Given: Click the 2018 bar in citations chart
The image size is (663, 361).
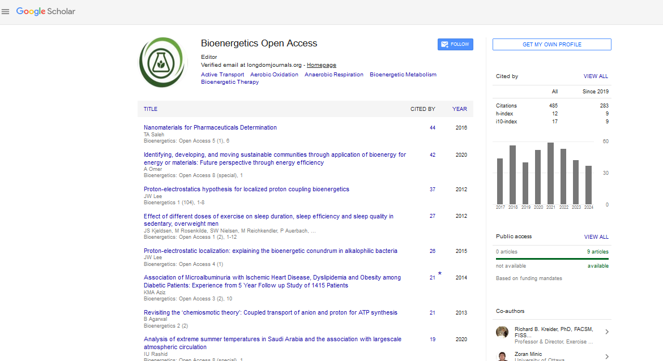Looking at the screenshot, I should point(512,175).
